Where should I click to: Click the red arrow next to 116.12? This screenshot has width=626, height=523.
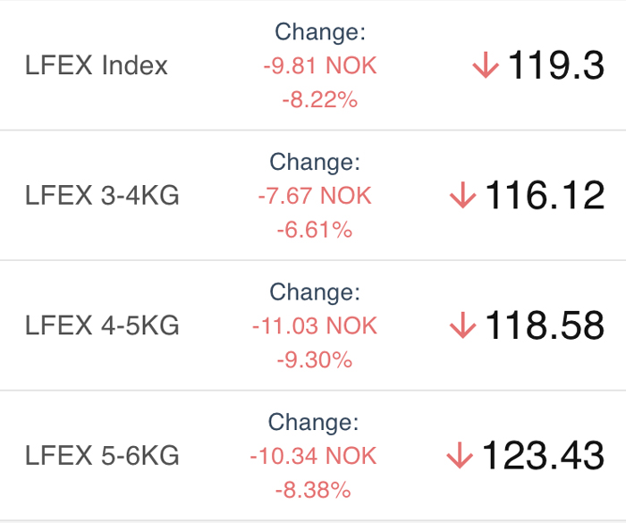462,195
